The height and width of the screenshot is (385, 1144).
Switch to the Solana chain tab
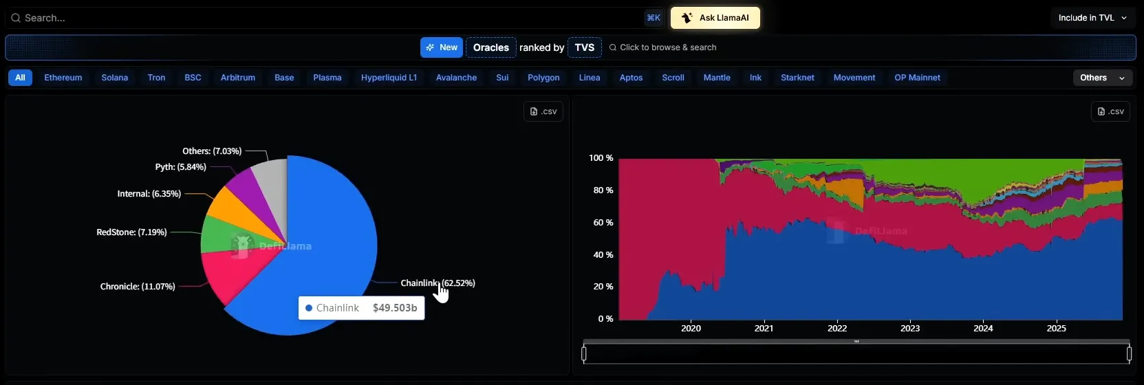pos(115,78)
